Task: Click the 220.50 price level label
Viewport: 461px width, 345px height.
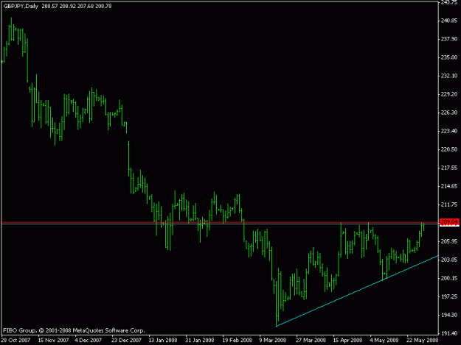Action: [449, 149]
